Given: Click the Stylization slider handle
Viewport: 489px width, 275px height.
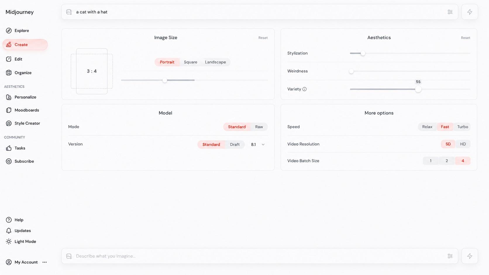Looking at the screenshot, I should click(x=363, y=53).
